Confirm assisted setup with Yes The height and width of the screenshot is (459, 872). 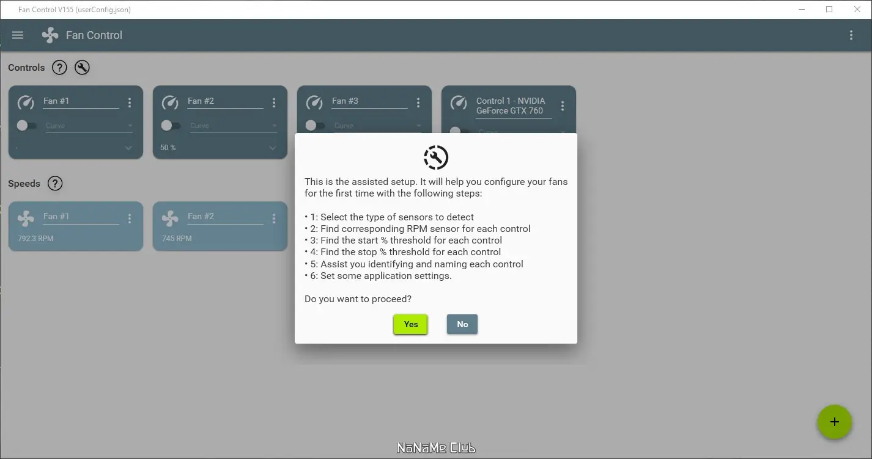coord(410,324)
